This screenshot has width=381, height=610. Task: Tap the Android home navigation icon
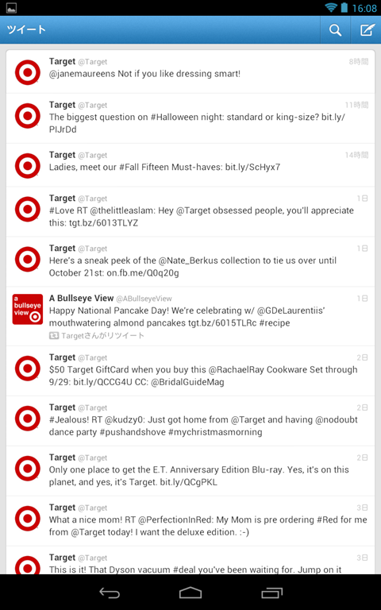[x=190, y=593]
